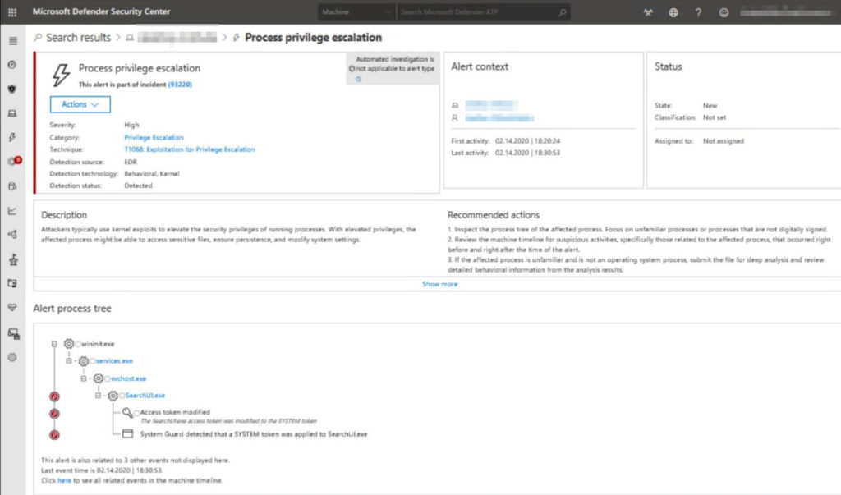The height and width of the screenshot is (495, 841).
Task: Open the Actions dropdown
Action: [x=80, y=104]
